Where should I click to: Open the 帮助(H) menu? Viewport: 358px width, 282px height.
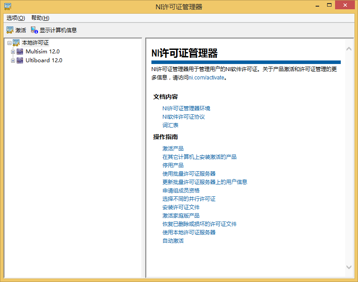40,18
